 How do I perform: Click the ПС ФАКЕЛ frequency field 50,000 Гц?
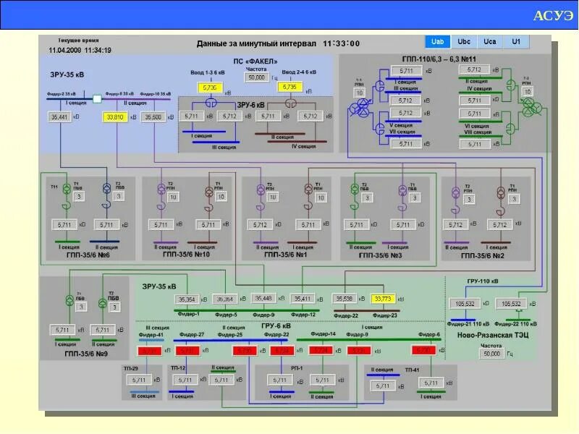click(256, 77)
